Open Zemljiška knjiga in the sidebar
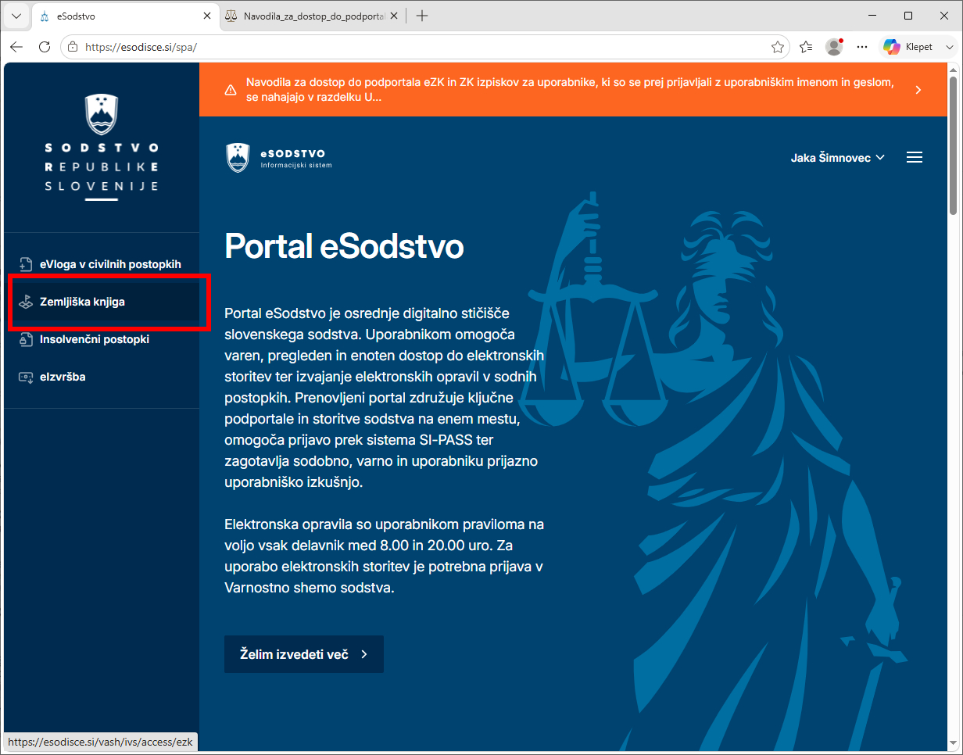963x755 pixels. pyautogui.click(x=102, y=302)
